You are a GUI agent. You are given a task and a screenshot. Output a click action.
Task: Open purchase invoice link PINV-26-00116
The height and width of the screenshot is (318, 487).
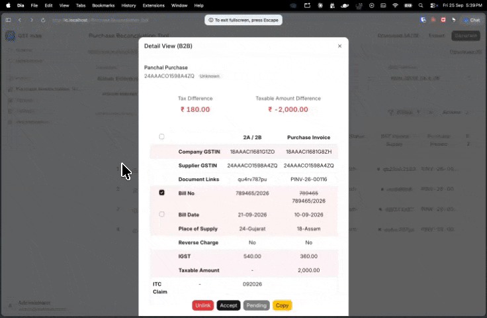point(308,180)
